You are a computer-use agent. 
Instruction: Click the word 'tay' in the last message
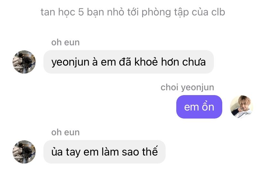click(73, 152)
